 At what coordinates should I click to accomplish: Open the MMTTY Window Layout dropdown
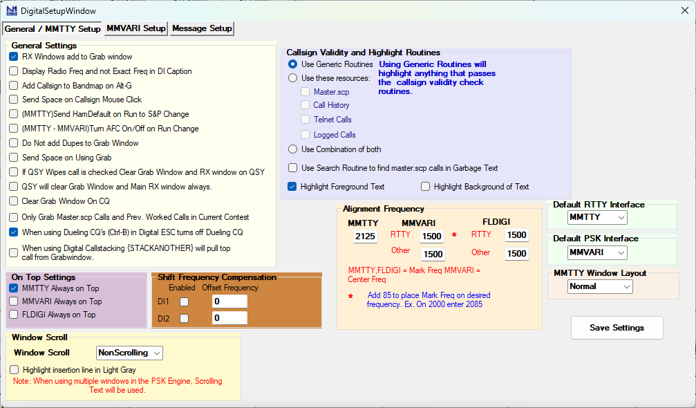600,286
